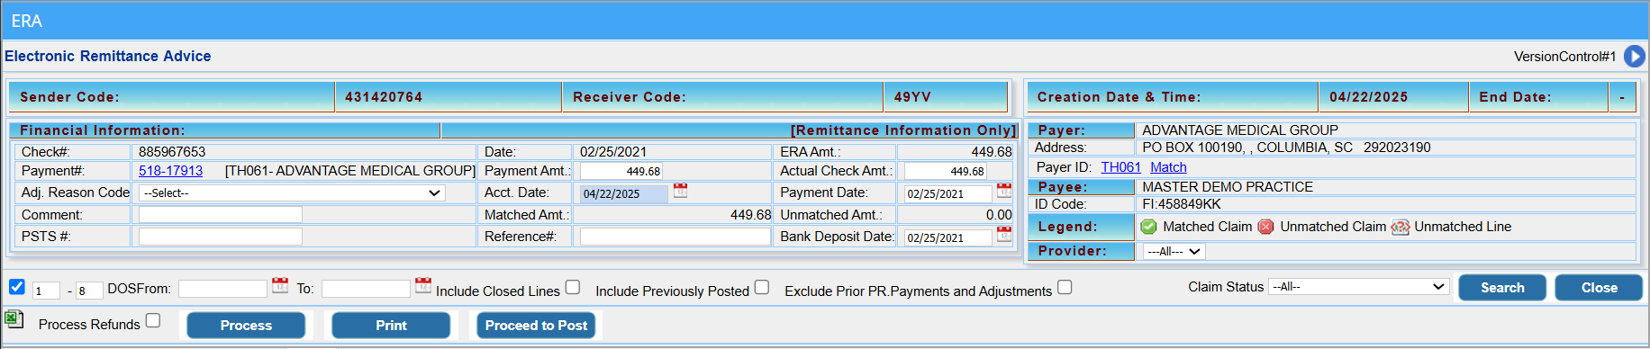Click the DOSFrom date field
The height and width of the screenshot is (349, 1650).
click(x=222, y=289)
